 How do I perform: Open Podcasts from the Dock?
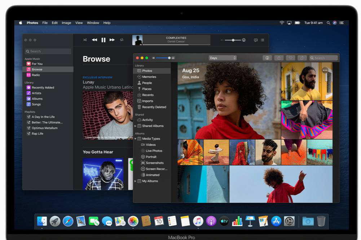(x=211, y=221)
